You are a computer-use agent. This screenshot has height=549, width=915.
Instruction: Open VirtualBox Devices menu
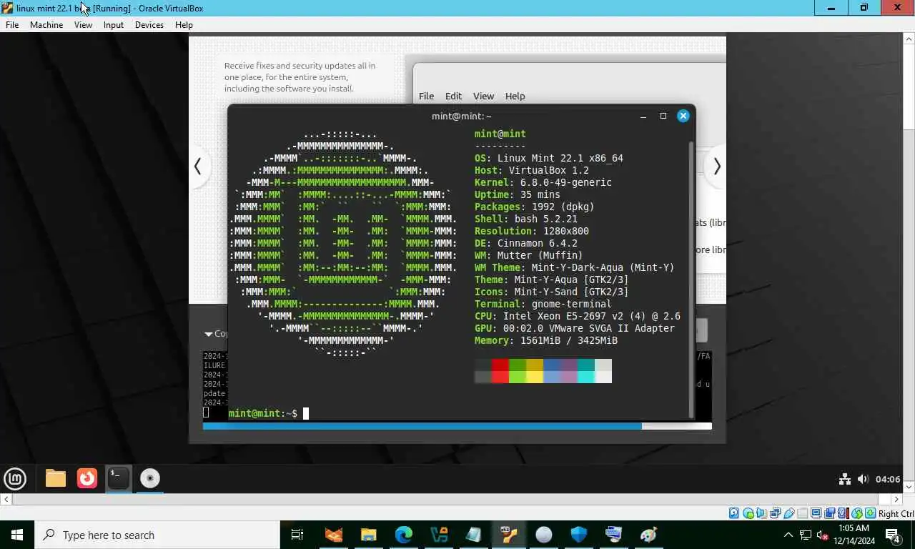point(149,24)
